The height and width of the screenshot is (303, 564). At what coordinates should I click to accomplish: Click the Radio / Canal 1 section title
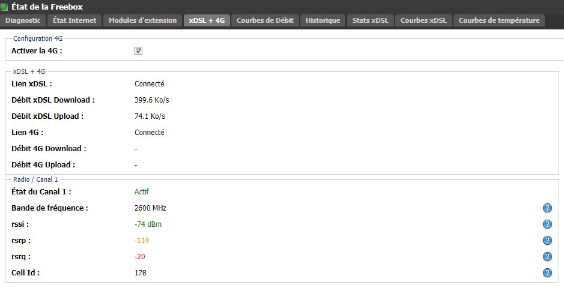pos(35,179)
